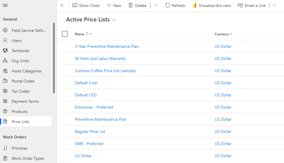Screen dimensions: 284x163
Task: Click US Dollar currency in Default Cost row
Action: [x=223, y=83]
